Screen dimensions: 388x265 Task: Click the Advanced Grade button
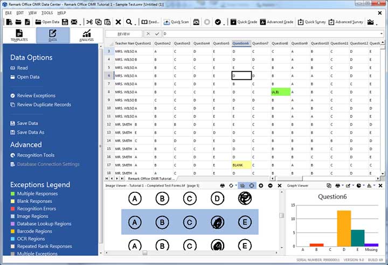coord(276,22)
